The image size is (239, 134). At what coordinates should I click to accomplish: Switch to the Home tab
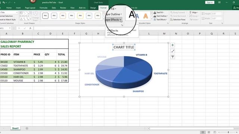tap(9, 8)
